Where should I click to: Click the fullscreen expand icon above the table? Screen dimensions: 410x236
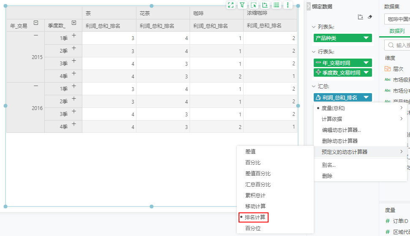tap(231, 5)
